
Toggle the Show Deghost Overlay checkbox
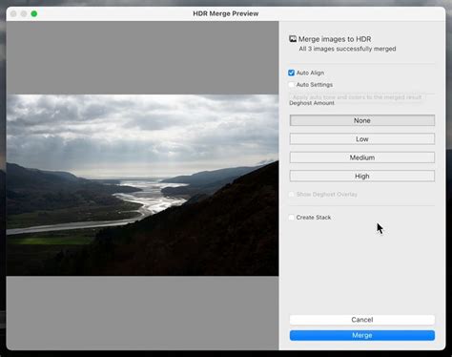291,194
